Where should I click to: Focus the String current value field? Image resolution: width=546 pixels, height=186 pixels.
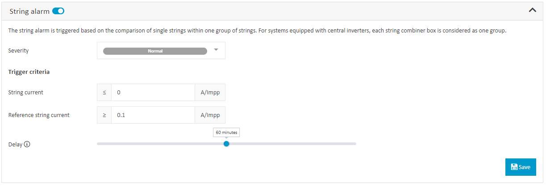(153, 93)
